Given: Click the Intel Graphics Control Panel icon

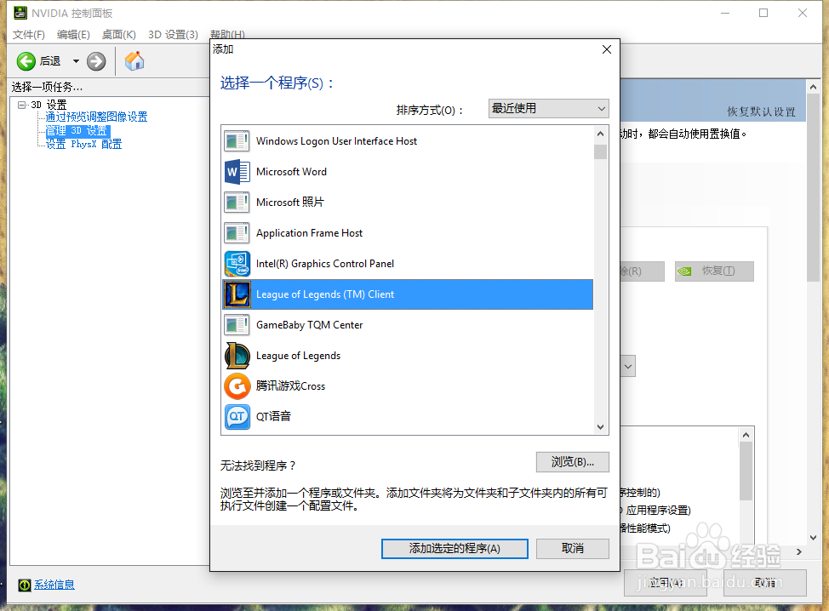Looking at the screenshot, I should point(237,264).
